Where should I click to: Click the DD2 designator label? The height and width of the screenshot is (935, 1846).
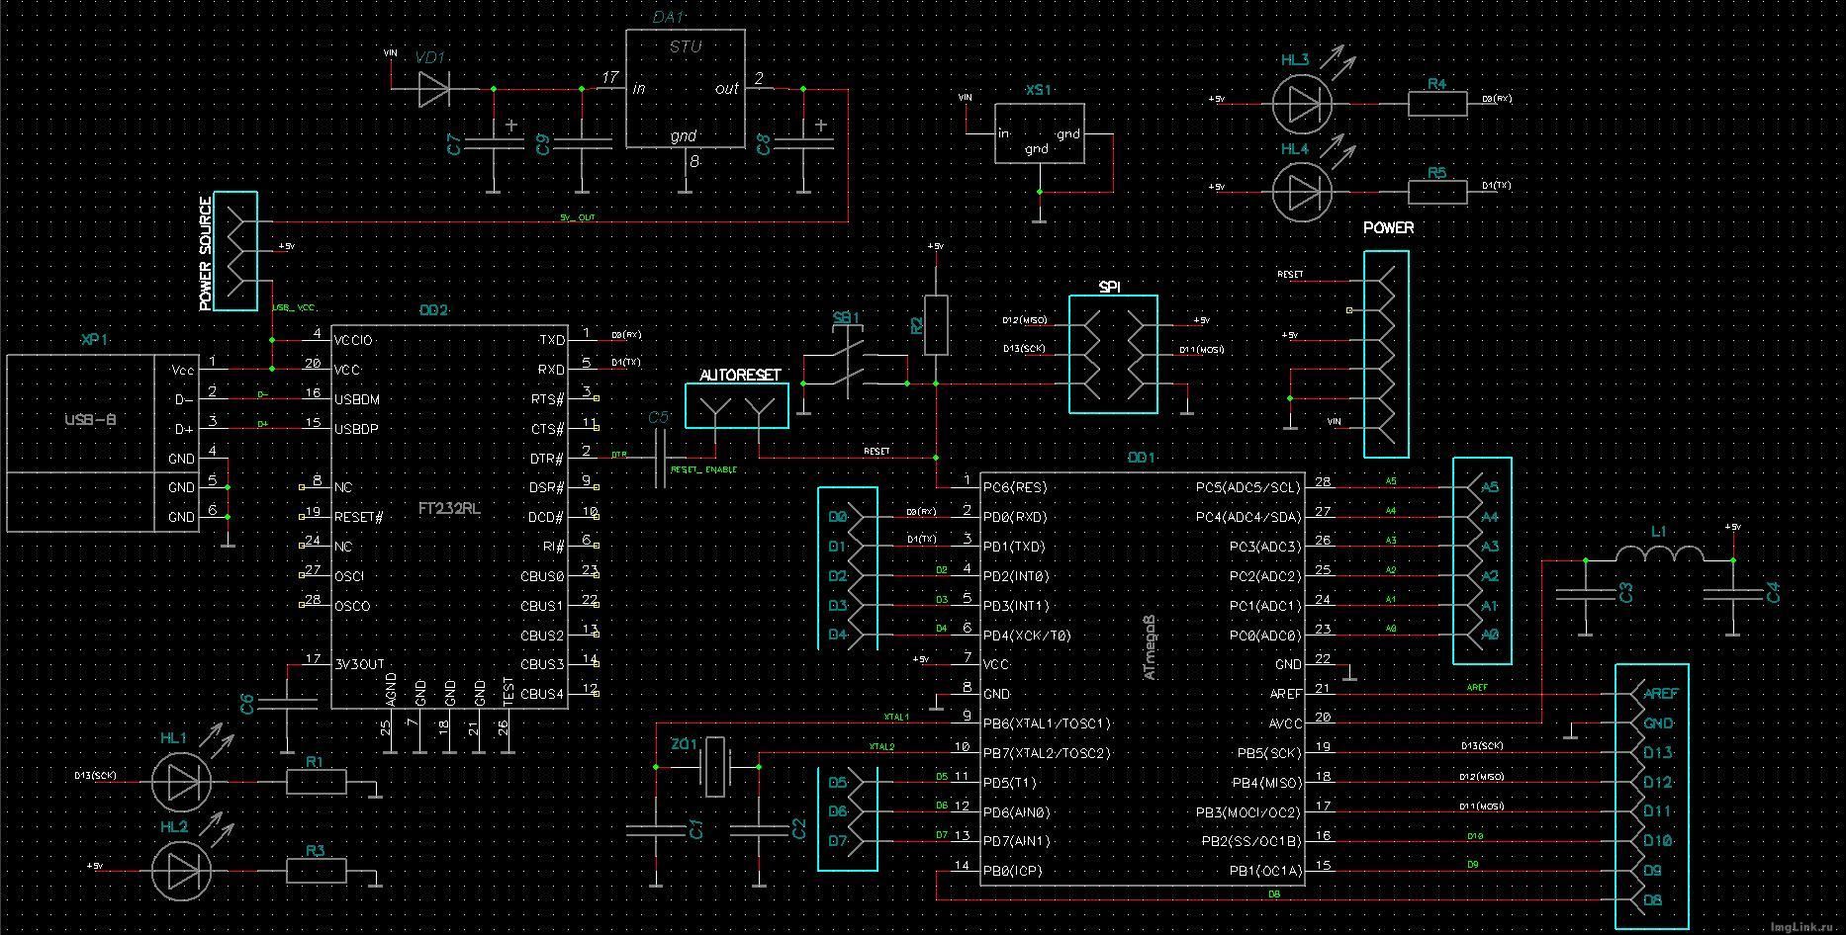pos(433,310)
